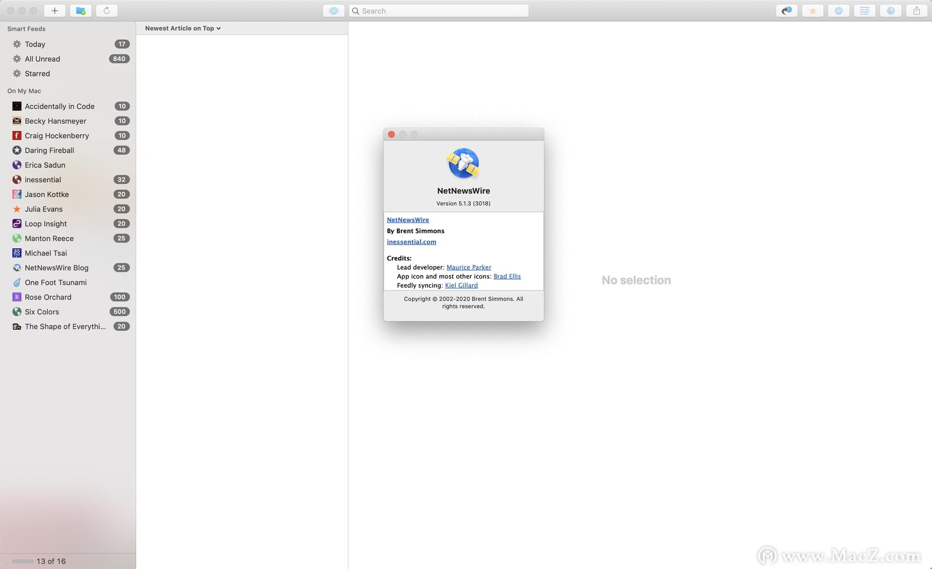Image resolution: width=932 pixels, height=569 pixels.
Task: Click the share icon in toolbar
Action: click(916, 11)
